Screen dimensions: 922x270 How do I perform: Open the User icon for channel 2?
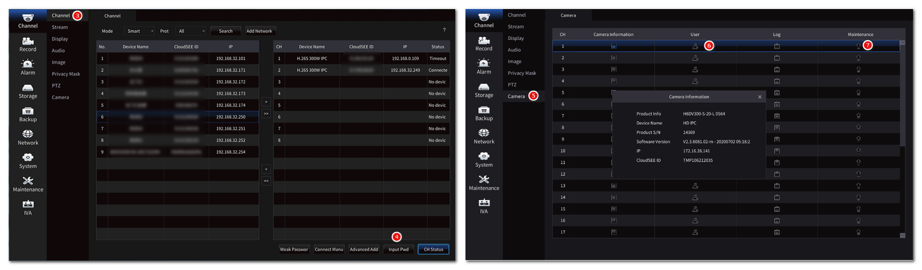pos(695,58)
